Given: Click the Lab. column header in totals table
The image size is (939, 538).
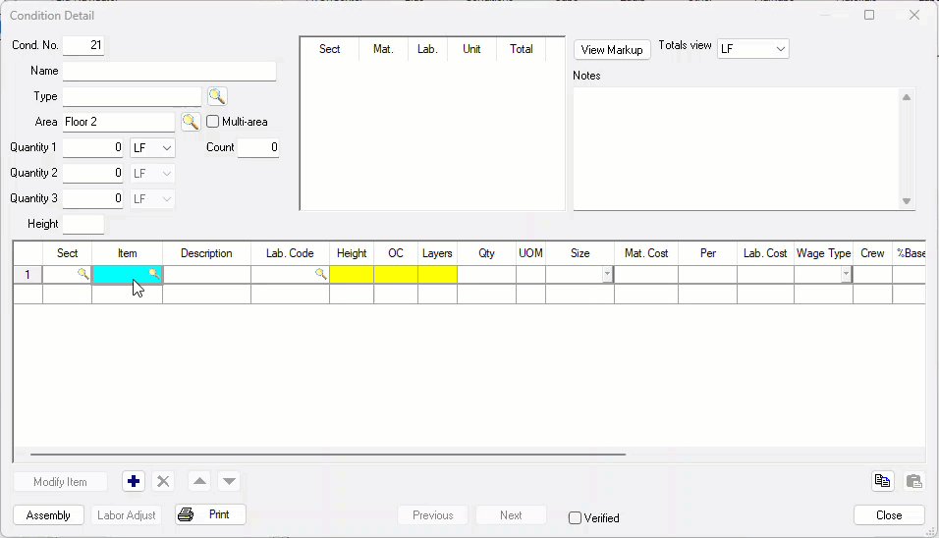Looking at the screenshot, I should [x=427, y=49].
